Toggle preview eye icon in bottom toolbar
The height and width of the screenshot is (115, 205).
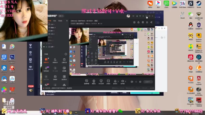136,82
